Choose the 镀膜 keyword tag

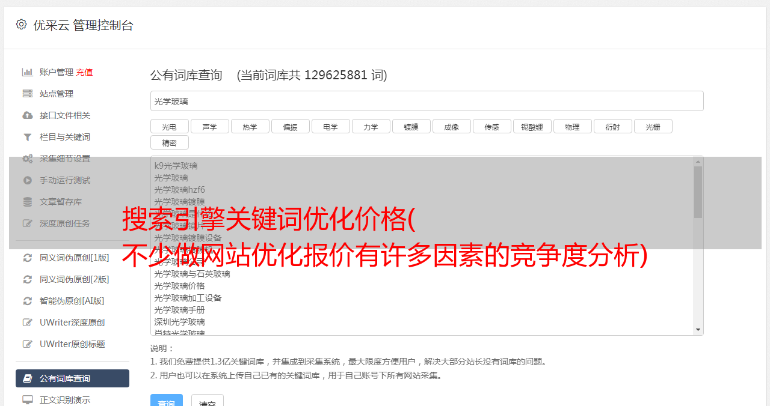(411, 127)
